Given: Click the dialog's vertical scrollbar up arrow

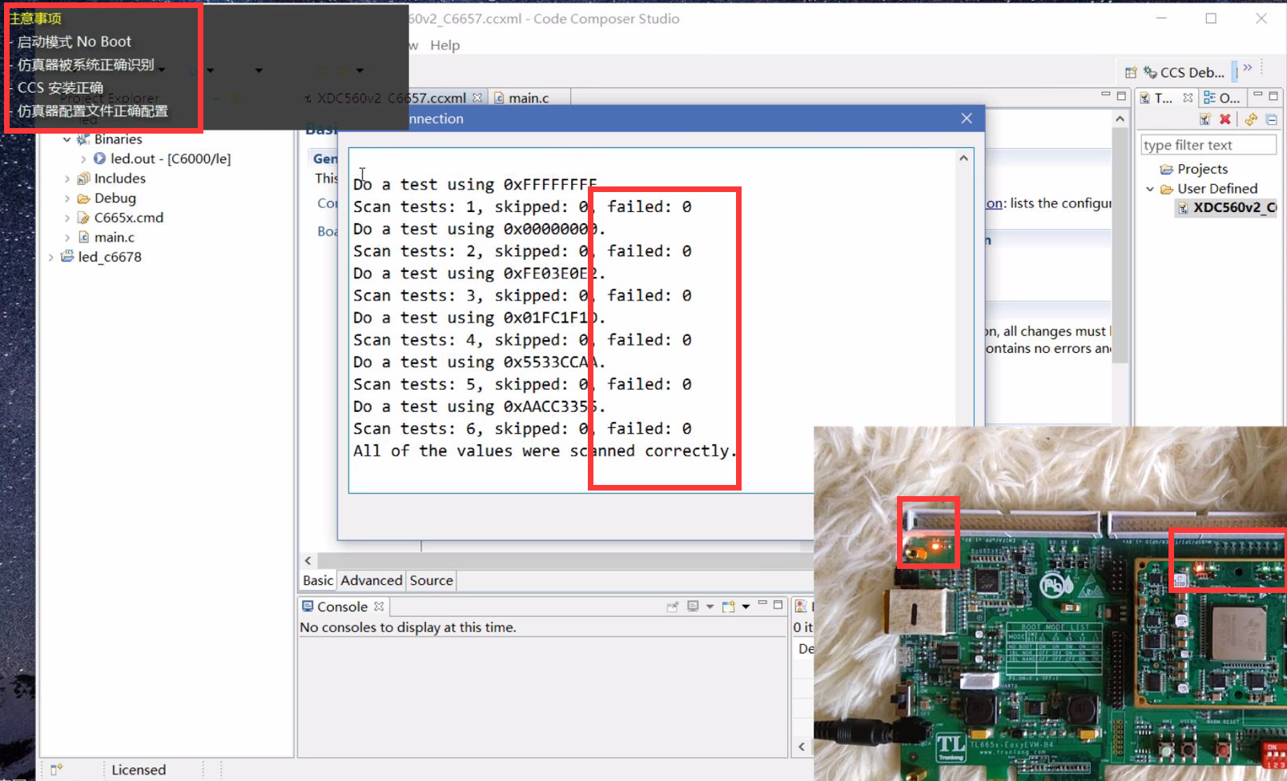Looking at the screenshot, I should [x=963, y=157].
